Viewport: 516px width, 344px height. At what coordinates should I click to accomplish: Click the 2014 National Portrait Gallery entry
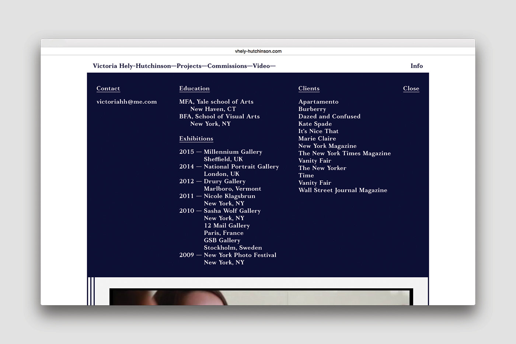[229, 167]
